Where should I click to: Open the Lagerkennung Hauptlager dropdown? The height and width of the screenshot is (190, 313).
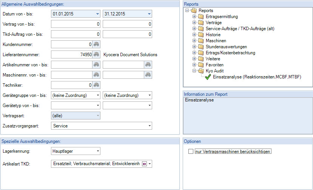click(98, 151)
